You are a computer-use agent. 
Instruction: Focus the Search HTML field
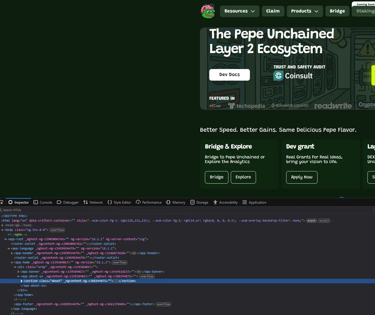pos(186,210)
